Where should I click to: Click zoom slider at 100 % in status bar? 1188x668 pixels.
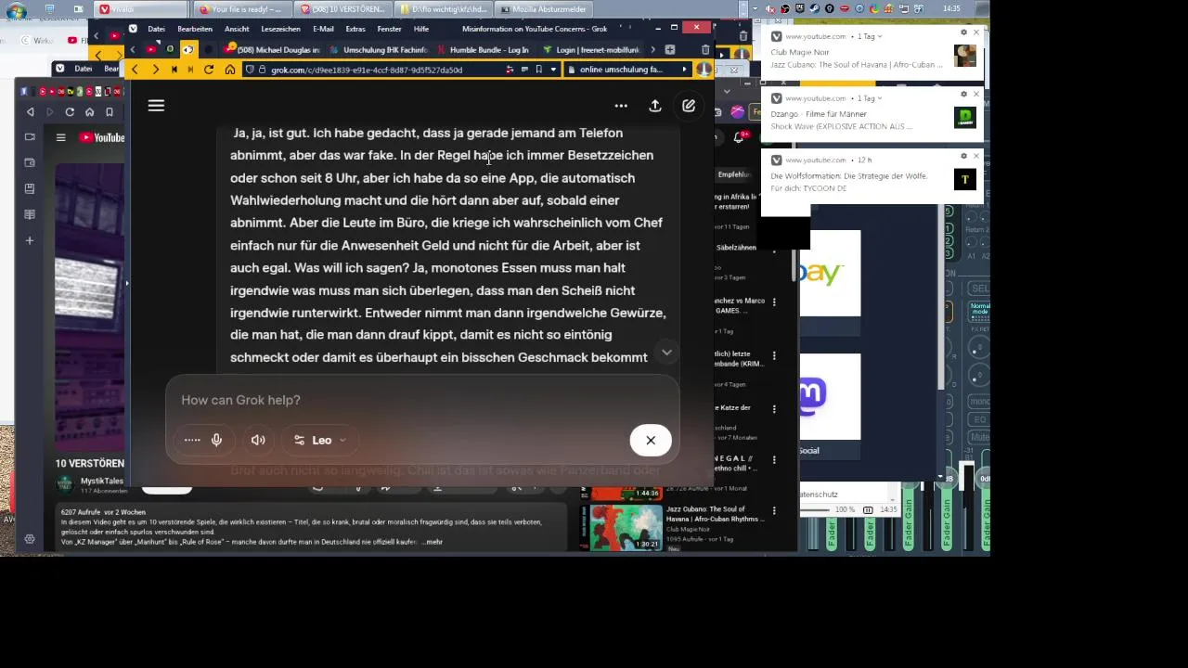coord(816,509)
